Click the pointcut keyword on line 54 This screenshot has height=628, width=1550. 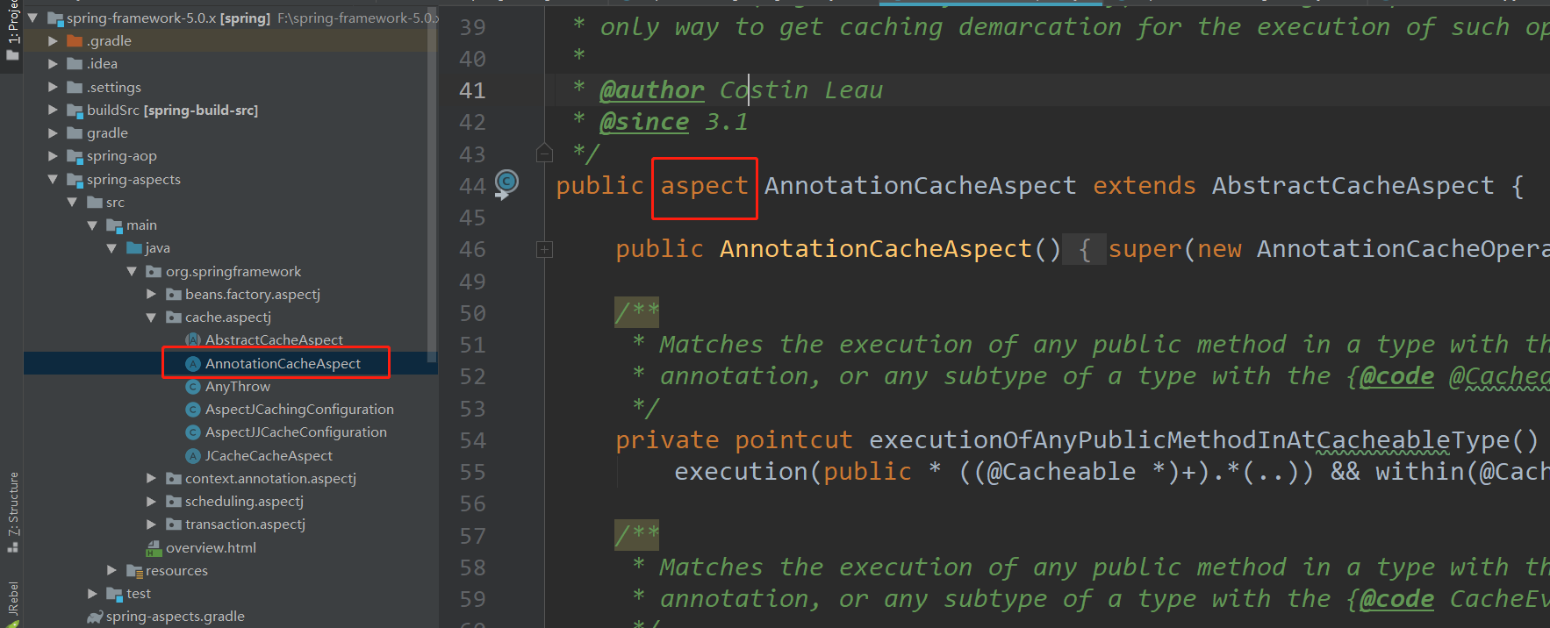click(x=793, y=440)
